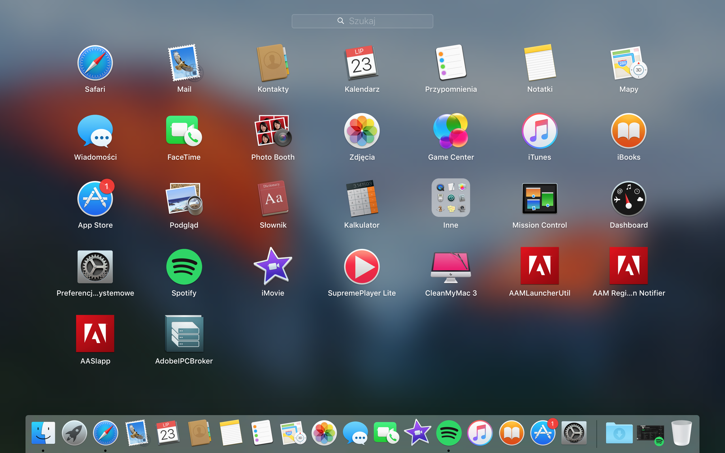The image size is (725, 453).
Task: Open AAM Registration Notifier app
Action: 629,266
